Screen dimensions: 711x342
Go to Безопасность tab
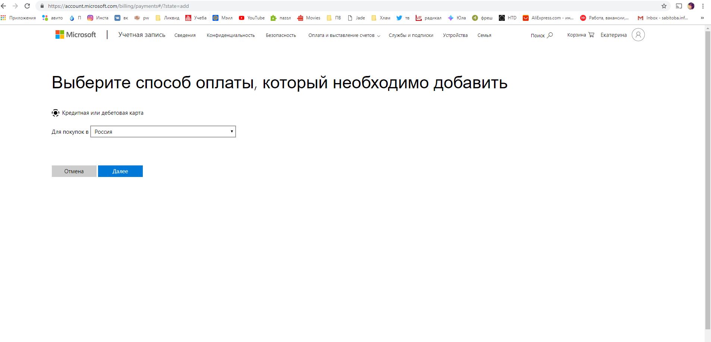point(281,35)
